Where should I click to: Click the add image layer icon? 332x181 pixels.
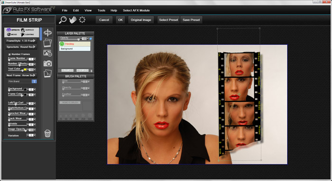pyautogui.click(x=47, y=53)
